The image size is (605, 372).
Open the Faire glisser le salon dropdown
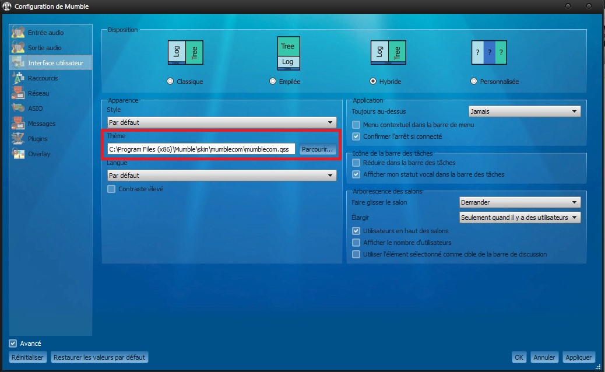pos(520,202)
